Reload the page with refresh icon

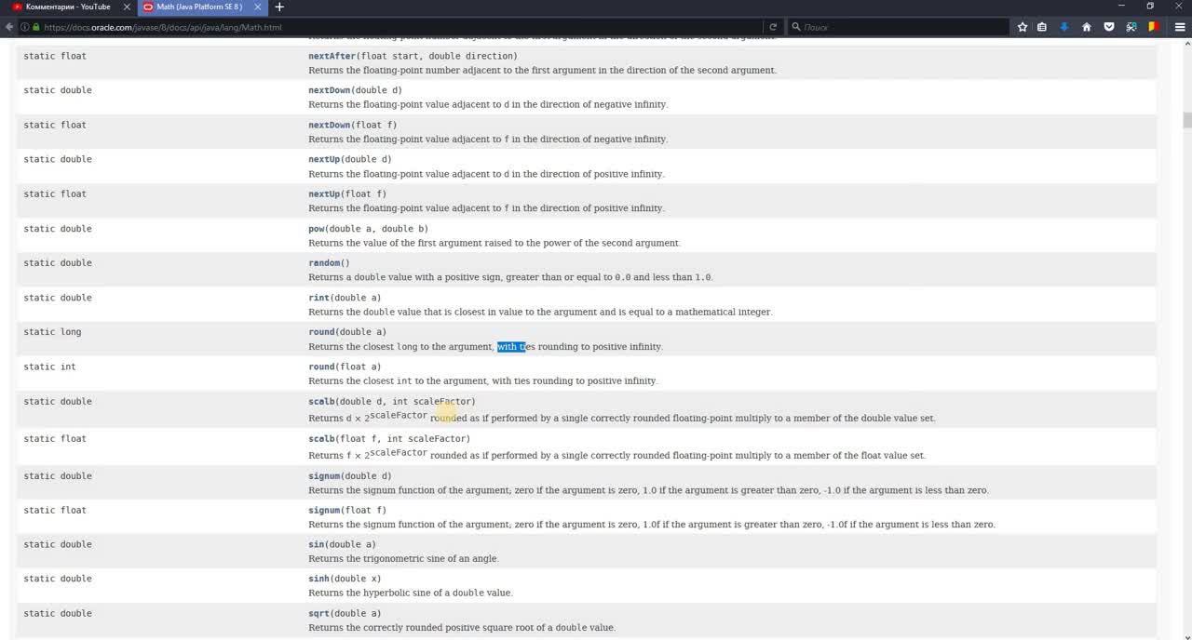(x=773, y=27)
